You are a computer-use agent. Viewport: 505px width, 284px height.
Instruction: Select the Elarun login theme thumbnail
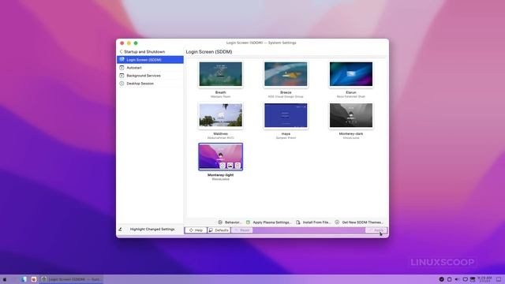[x=351, y=74]
